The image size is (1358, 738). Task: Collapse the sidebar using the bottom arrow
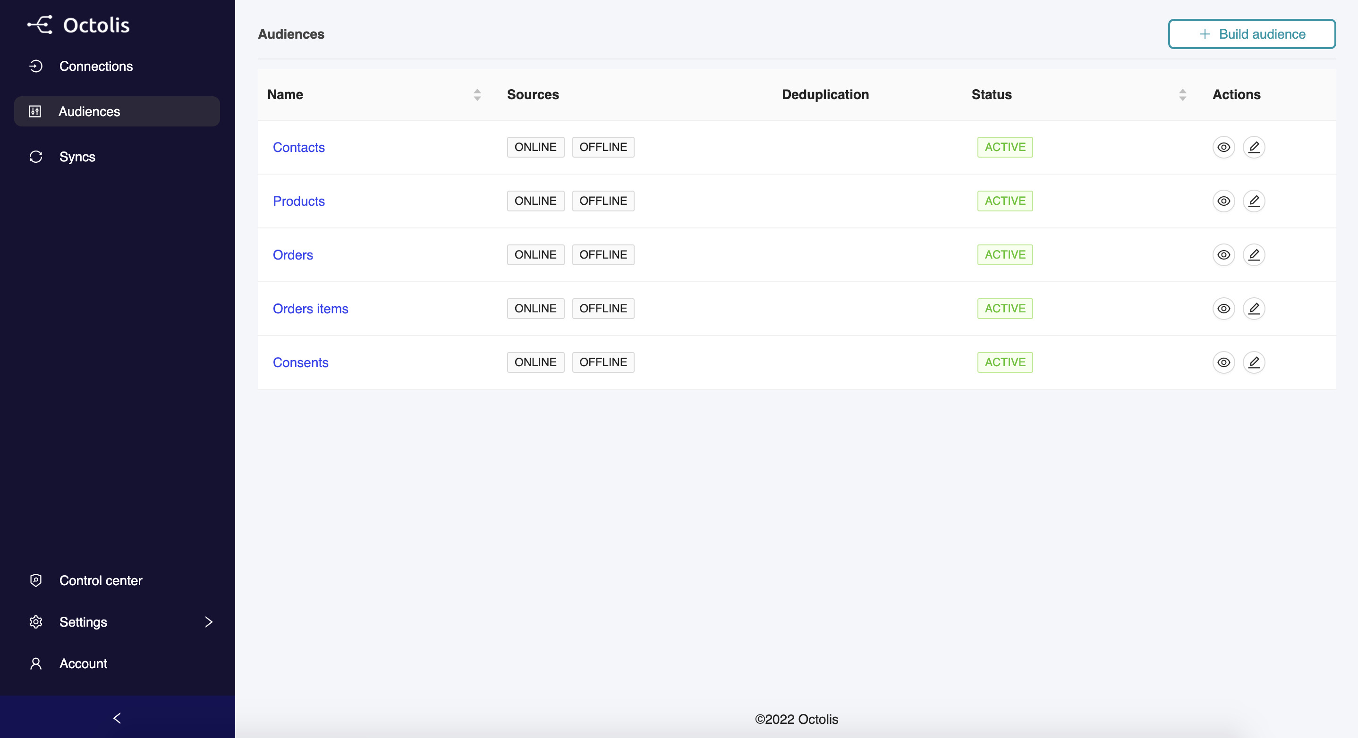(117, 718)
